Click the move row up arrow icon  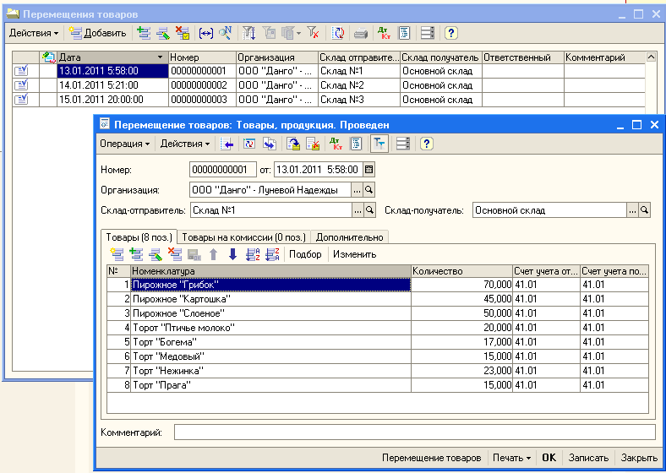pos(214,254)
